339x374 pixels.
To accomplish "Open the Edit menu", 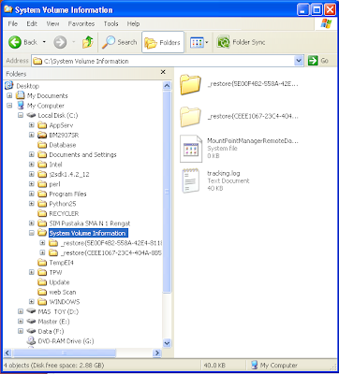I will 32,23.
